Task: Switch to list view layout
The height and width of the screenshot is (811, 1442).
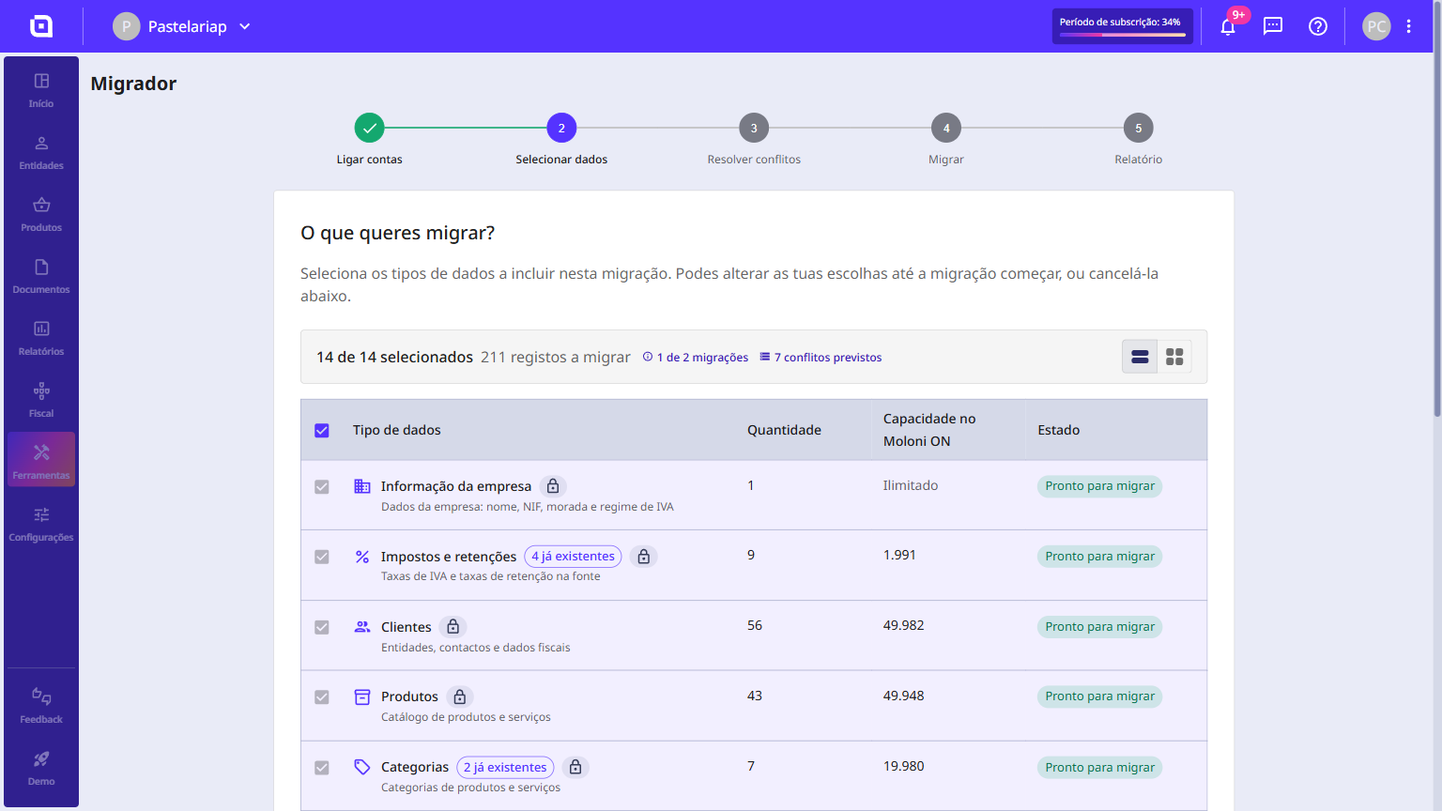Action: point(1140,357)
